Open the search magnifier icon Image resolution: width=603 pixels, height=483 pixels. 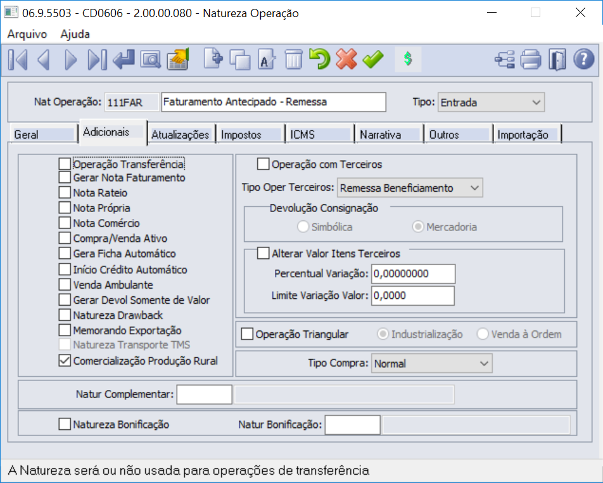(x=150, y=60)
